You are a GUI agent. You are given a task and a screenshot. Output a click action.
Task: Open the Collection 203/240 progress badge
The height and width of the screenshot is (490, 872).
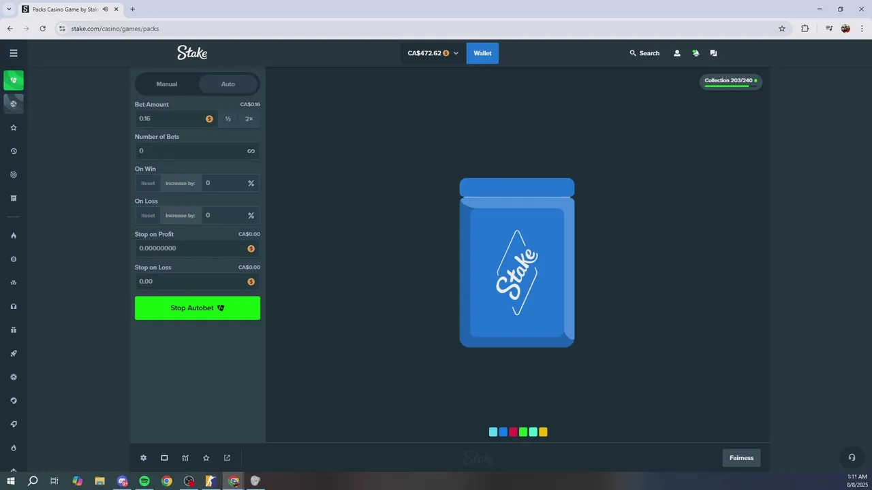731,82
